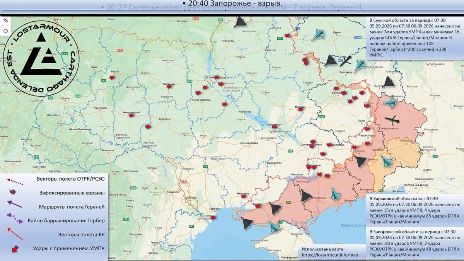Open the lostarmour.info/map link
Image resolution: width=464 pixels, height=261 pixels.
click(x=330, y=255)
